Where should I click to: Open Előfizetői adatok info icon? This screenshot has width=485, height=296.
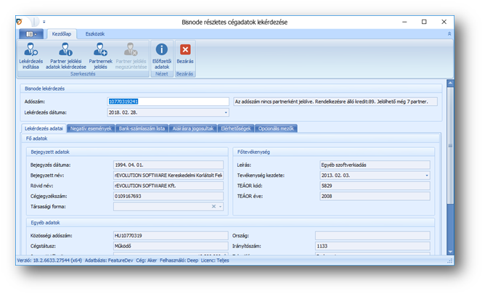(x=162, y=50)
